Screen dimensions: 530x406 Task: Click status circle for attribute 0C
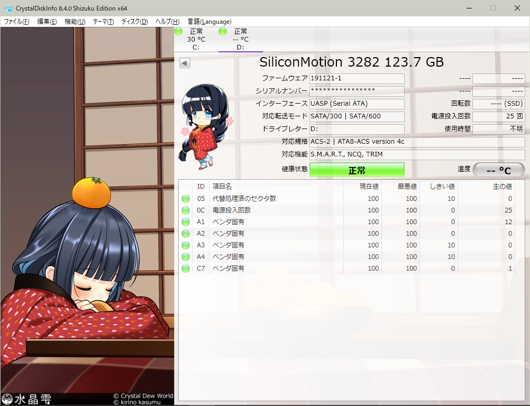click(186, 210)
